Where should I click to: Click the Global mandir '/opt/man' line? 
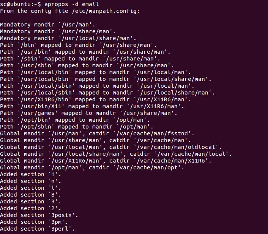pos(92,167)
